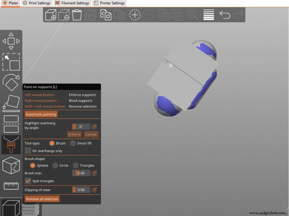Select the Scale tool
Viewport: 289px width, 216px height.
pyautogui.click(x=11, y=62)
